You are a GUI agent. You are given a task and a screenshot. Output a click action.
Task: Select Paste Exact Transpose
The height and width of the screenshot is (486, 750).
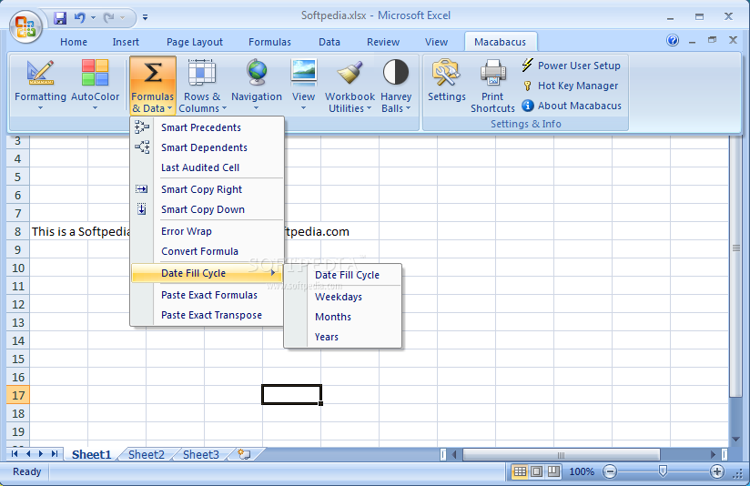(x=208, y=315)
